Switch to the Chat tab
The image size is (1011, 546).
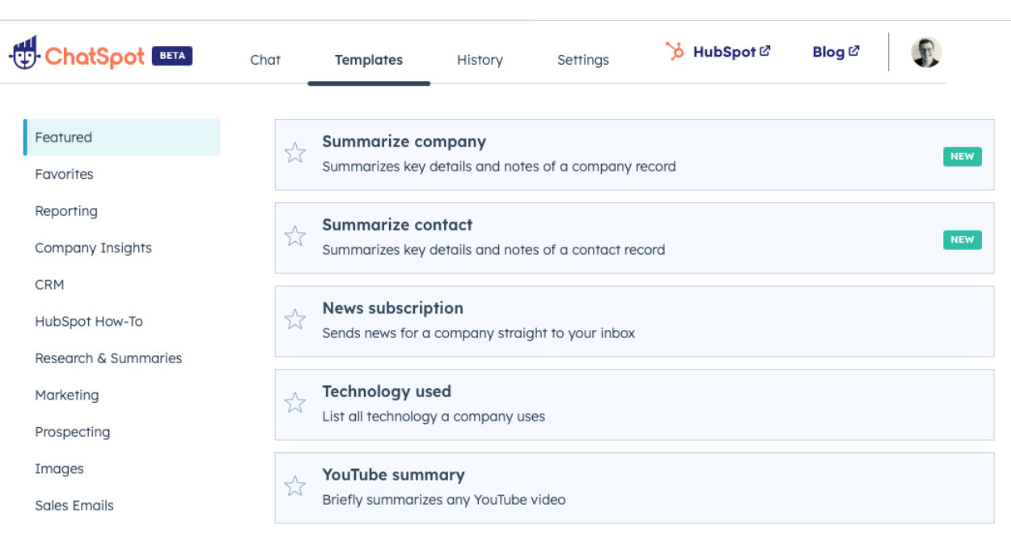coord(265,60)
